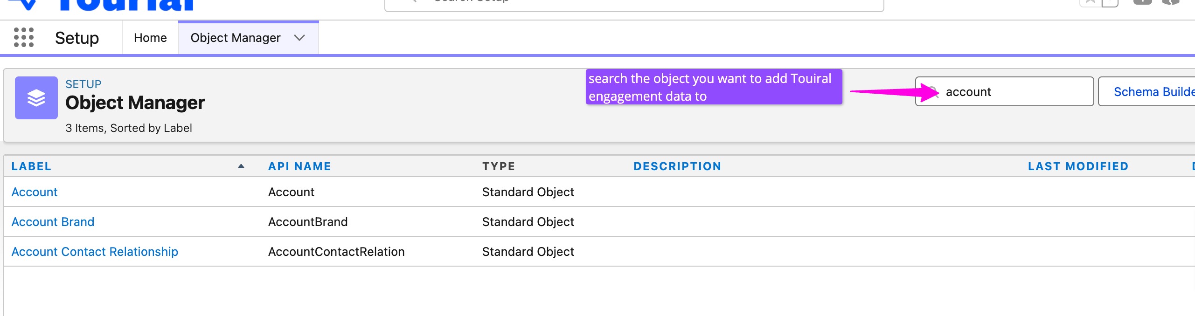Expand the Object Manager tab chevron
This screenshot has height=316, width=1195.
(x=299, y=38)
